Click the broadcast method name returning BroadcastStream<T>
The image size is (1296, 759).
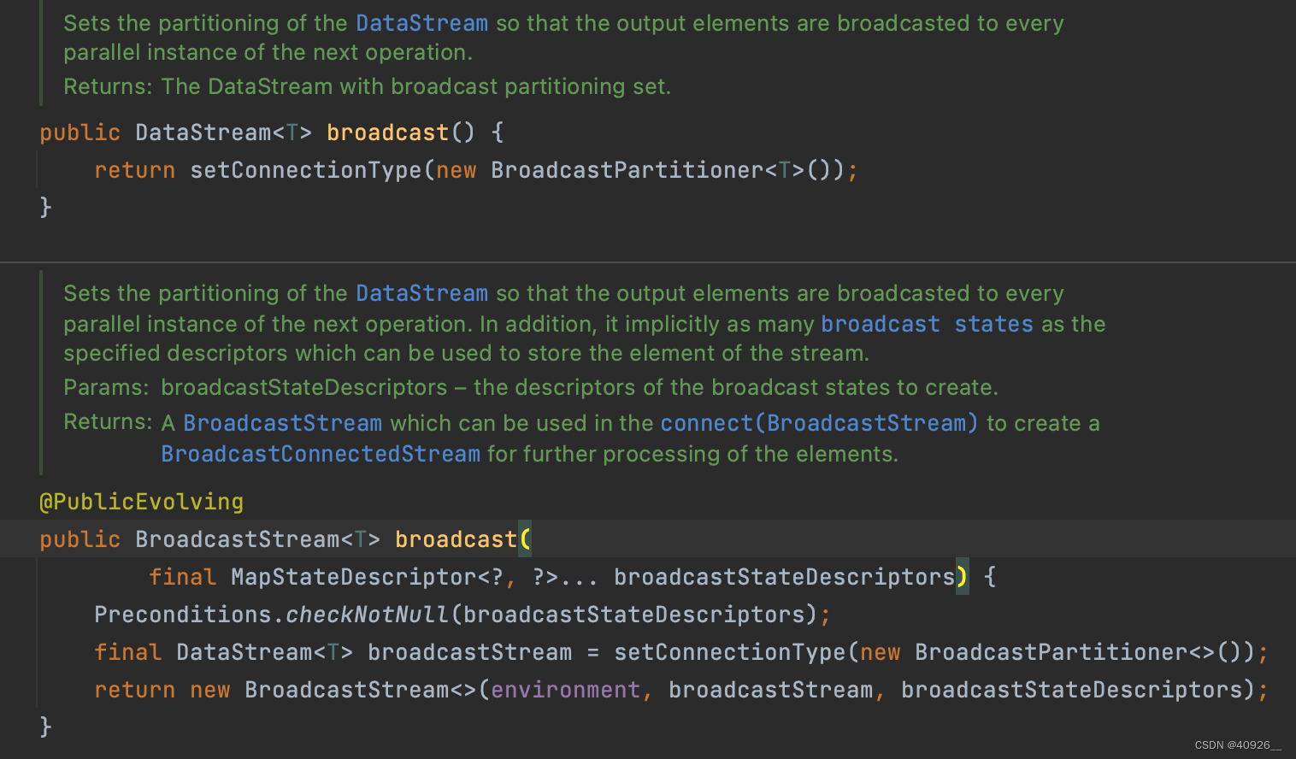tap(456, 539)
